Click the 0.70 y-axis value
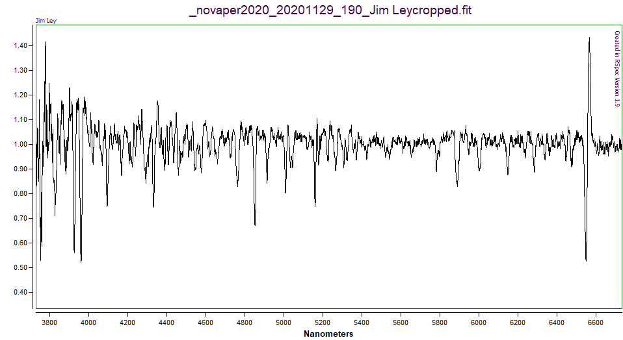 tap(19, 219)
